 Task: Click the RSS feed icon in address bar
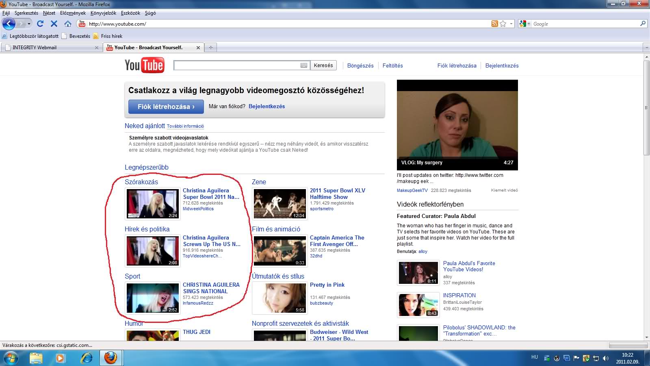pos(494,24)
